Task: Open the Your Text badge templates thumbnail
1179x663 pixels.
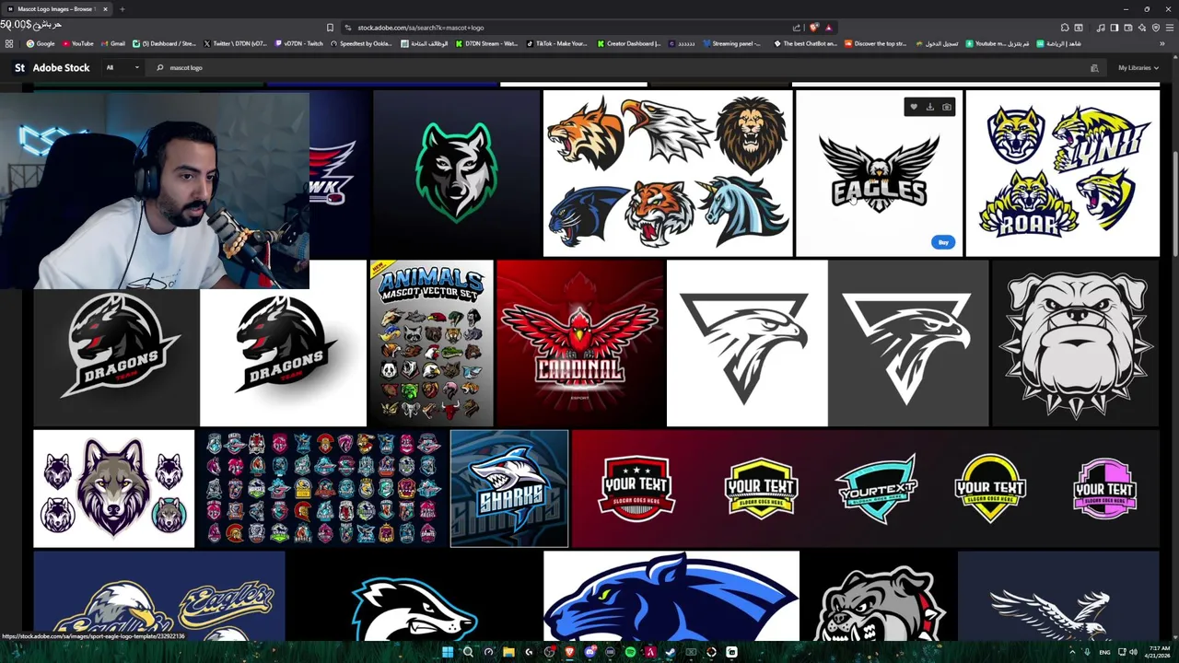Action: click(865, 488)
